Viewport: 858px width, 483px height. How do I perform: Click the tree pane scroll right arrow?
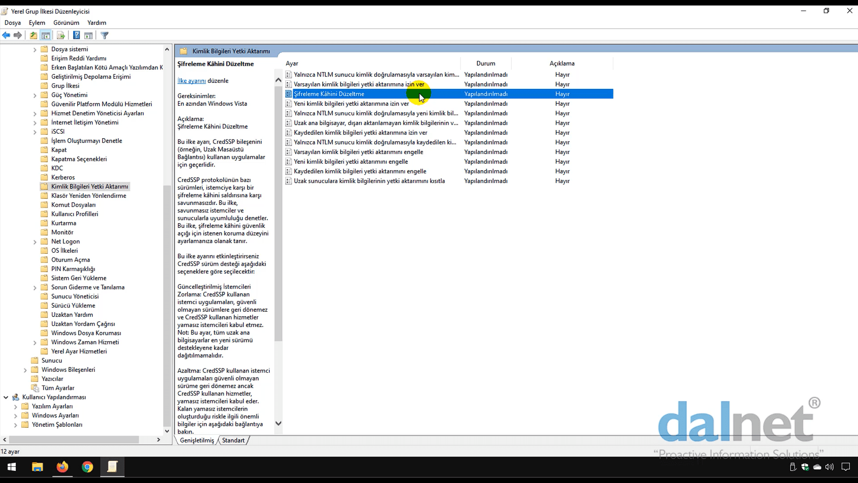tap(158, 440)
